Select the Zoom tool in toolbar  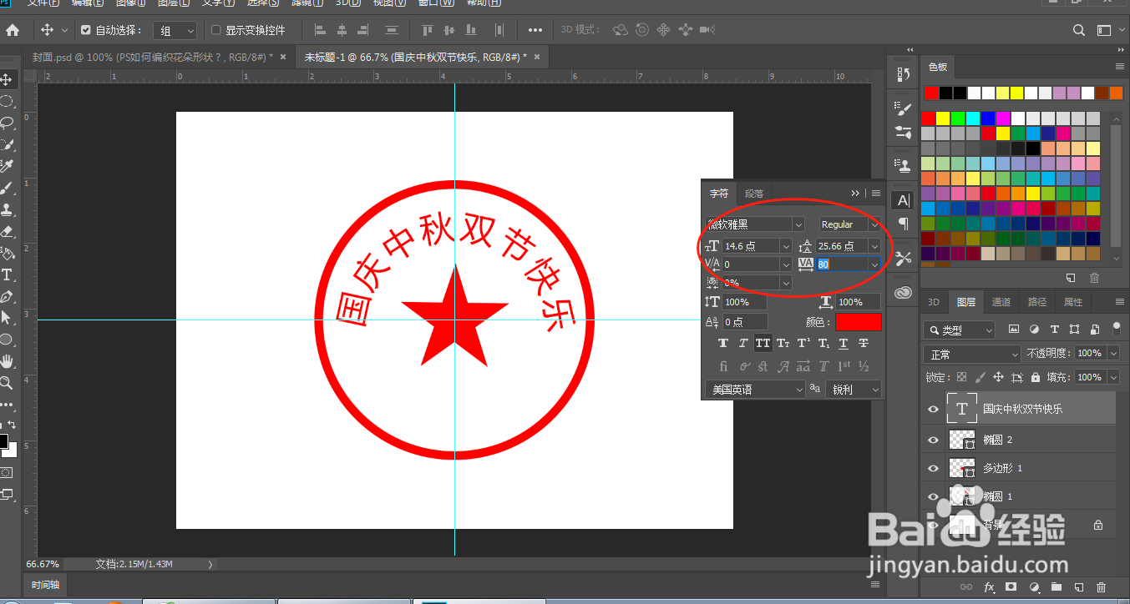[x=7, y=383]
